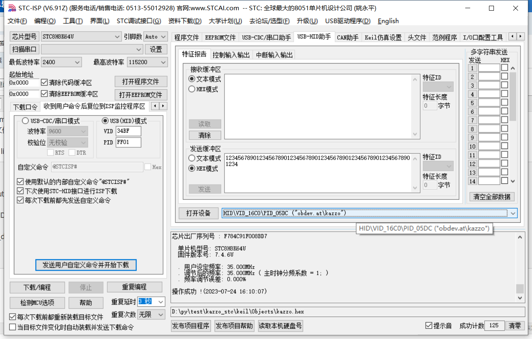Click the 下载/编程 button
The width and height of the screenshot is (532, 339).
pos(37,287)
